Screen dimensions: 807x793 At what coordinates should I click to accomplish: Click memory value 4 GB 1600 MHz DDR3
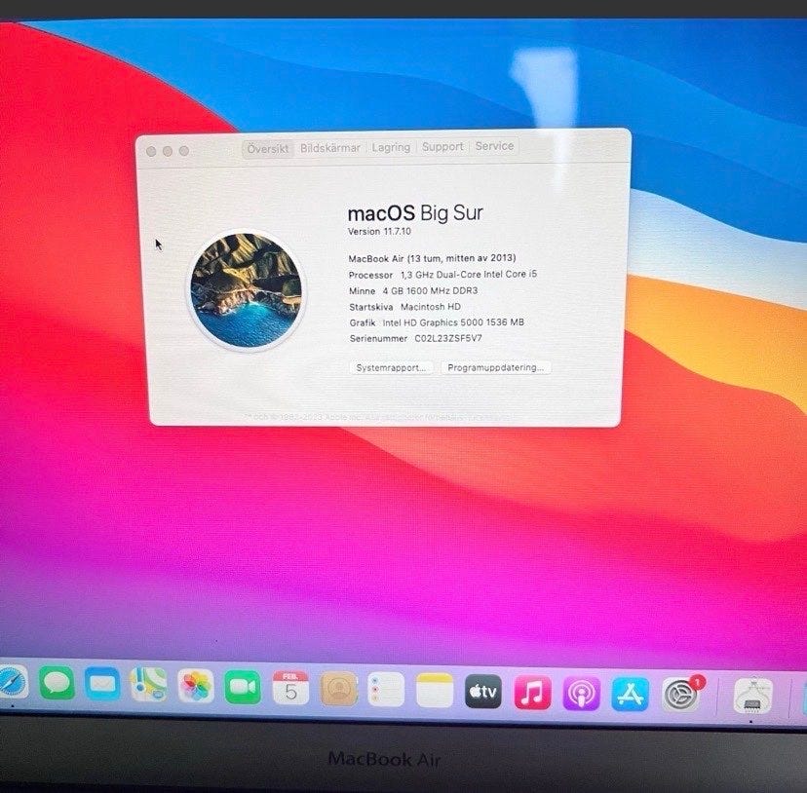tap(430, 290)
